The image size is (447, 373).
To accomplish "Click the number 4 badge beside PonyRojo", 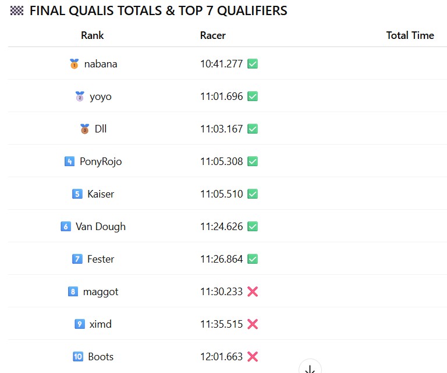I will click(70, 162).
